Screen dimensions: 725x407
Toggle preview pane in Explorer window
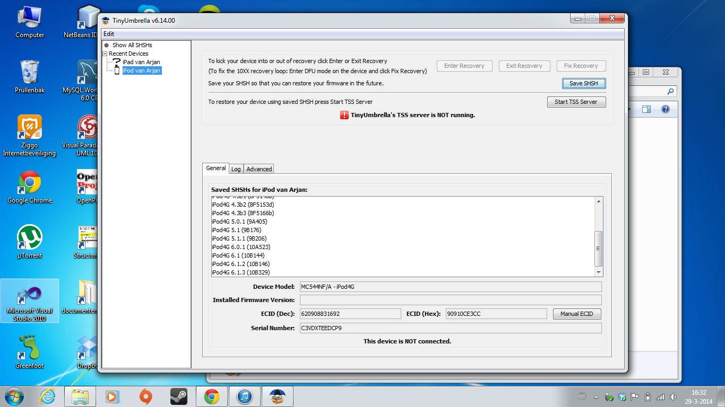point(646,109)
